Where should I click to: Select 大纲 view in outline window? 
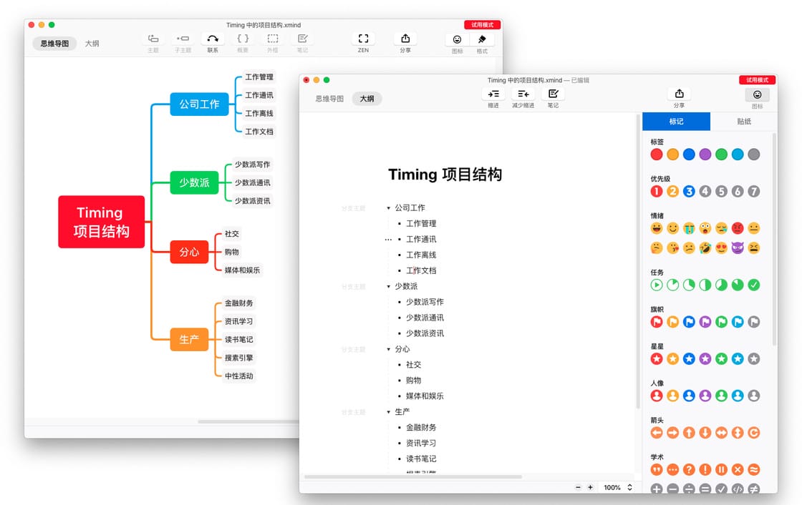click(367, 99)
